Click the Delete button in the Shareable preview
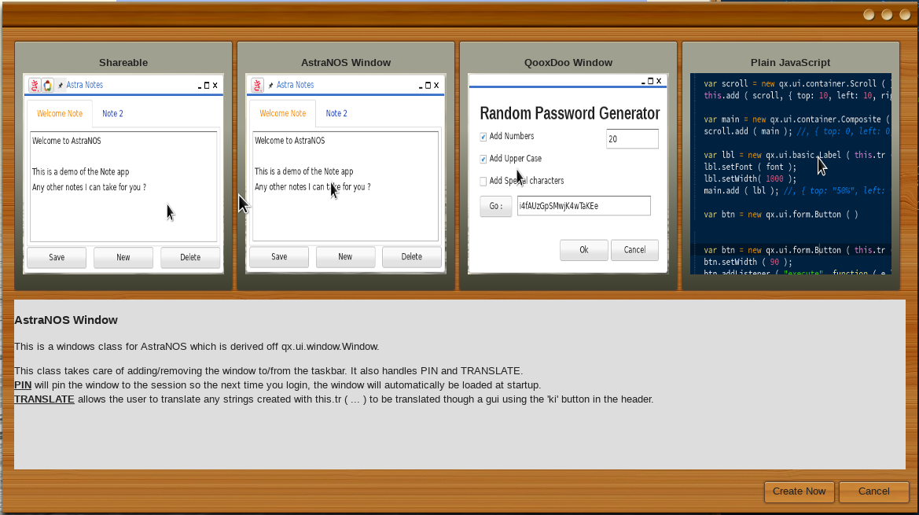 pyautogui.click(x=190, y=257)
